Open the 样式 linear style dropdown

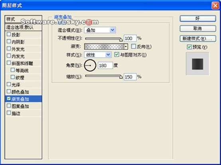98,55
